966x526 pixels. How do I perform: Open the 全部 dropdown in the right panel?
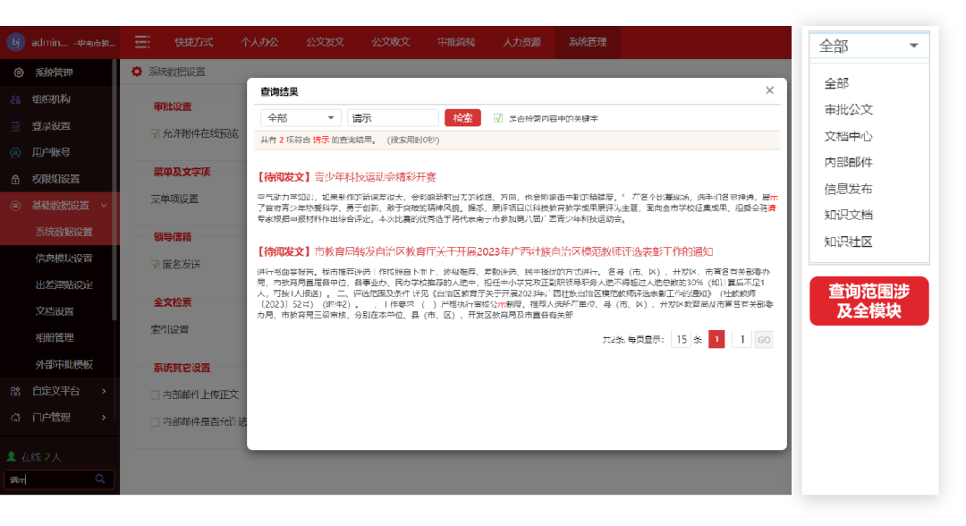tap(869, 45)
